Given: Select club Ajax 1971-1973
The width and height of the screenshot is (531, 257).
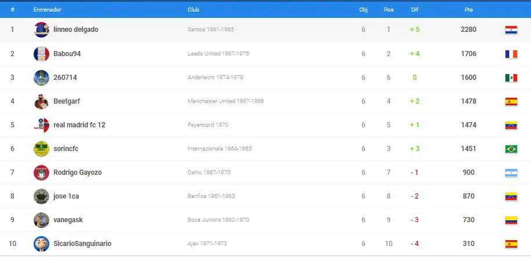Looking at the screenshot, I should coord(208,244).
